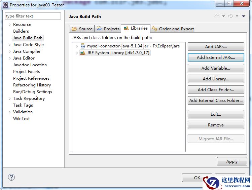The width and height of the screenshot is (252, 190).
Task: Click Add External JARs... button
Action: [x=216, y=58]
